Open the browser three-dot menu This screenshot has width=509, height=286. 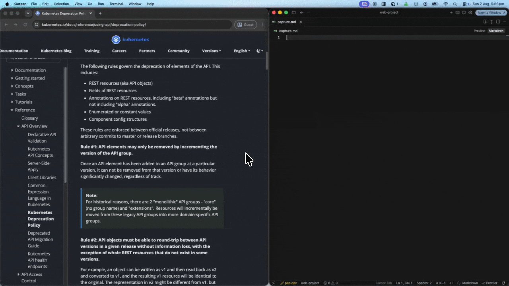[263, 25]
